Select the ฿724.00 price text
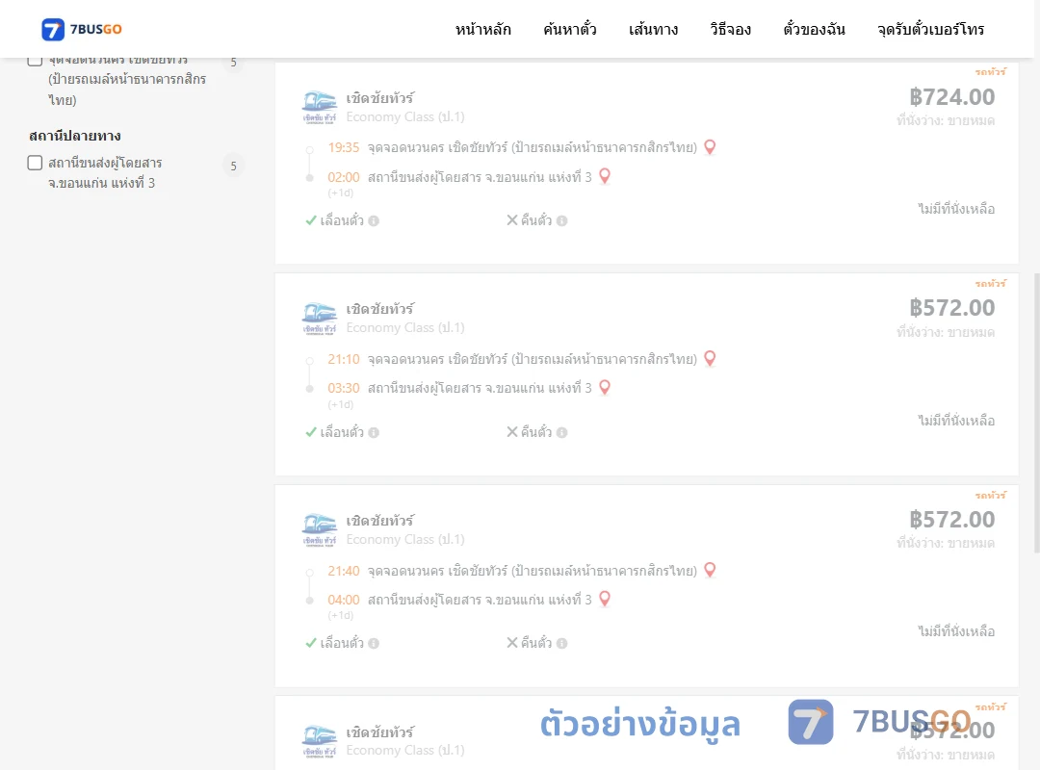This screenshot has height=770, width=1040. (951, 97)
